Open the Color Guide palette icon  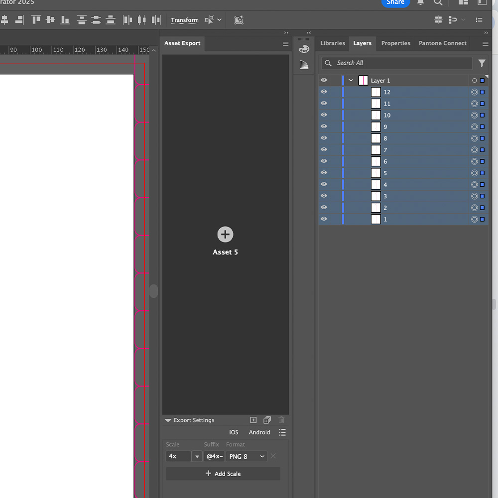coord(304,49)
